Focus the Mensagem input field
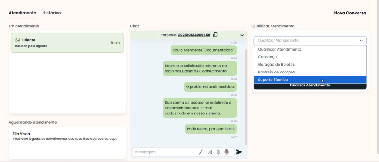This screenshot has height=162, width=379. pos(165,152)
